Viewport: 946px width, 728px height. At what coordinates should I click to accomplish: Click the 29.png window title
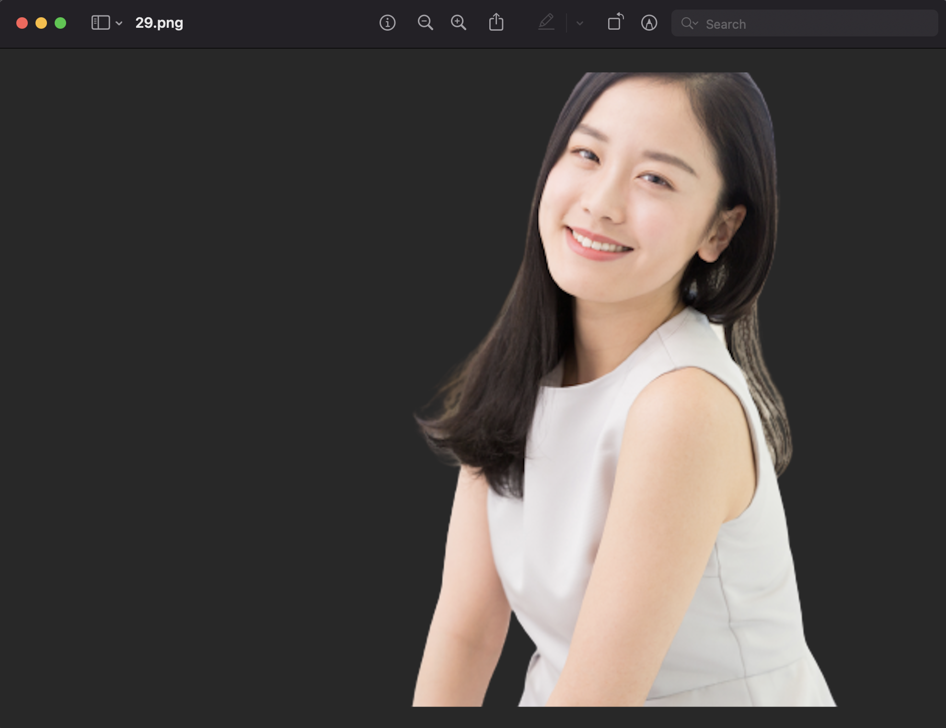pyautogui.click(x=159, y=23)
